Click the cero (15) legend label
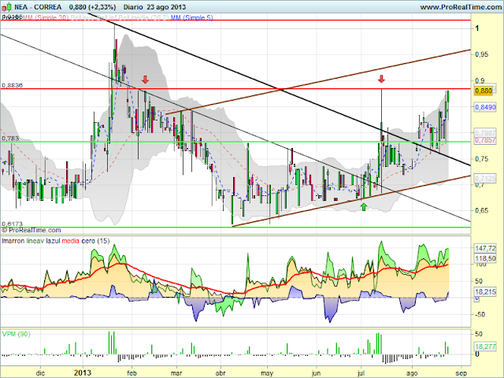Image resolution: width=504 pixels, height=378 pixels. pos(95,241)
